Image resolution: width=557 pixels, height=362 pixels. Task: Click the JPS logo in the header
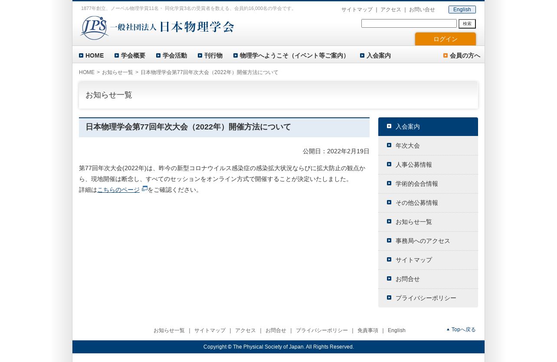tap(157, 28)
